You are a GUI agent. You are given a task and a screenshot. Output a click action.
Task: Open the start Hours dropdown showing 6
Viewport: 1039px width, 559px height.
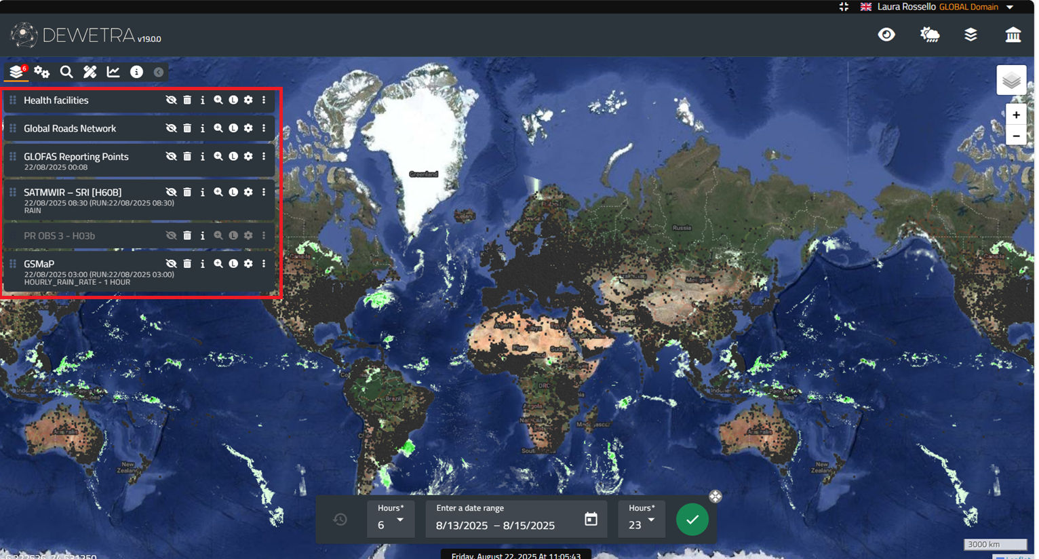(x=391, y=520)
